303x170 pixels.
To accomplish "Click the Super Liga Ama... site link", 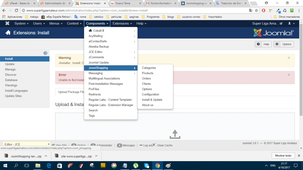I will 267,23.
